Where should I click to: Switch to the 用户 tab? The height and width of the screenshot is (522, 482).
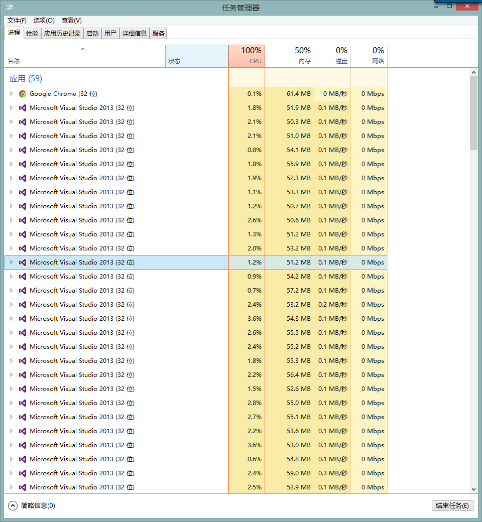[110, 33]
